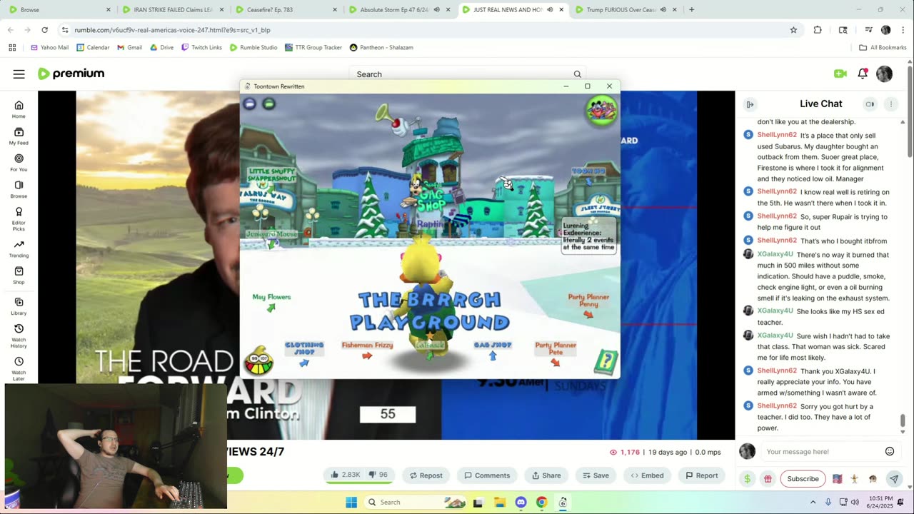The image size is (914, 514).
Task: Open For You in the sidebar
Action: 19,162
